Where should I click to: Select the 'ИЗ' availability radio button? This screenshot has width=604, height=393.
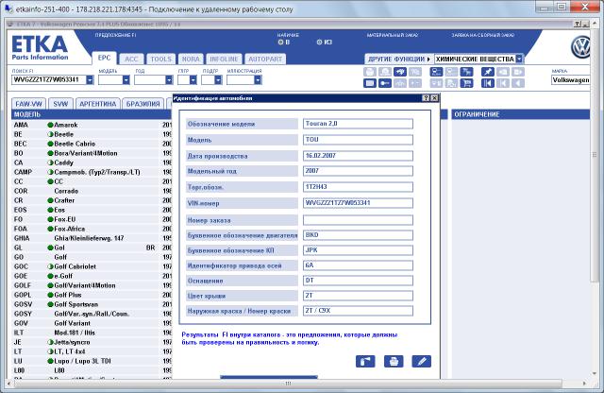(319, 42)
